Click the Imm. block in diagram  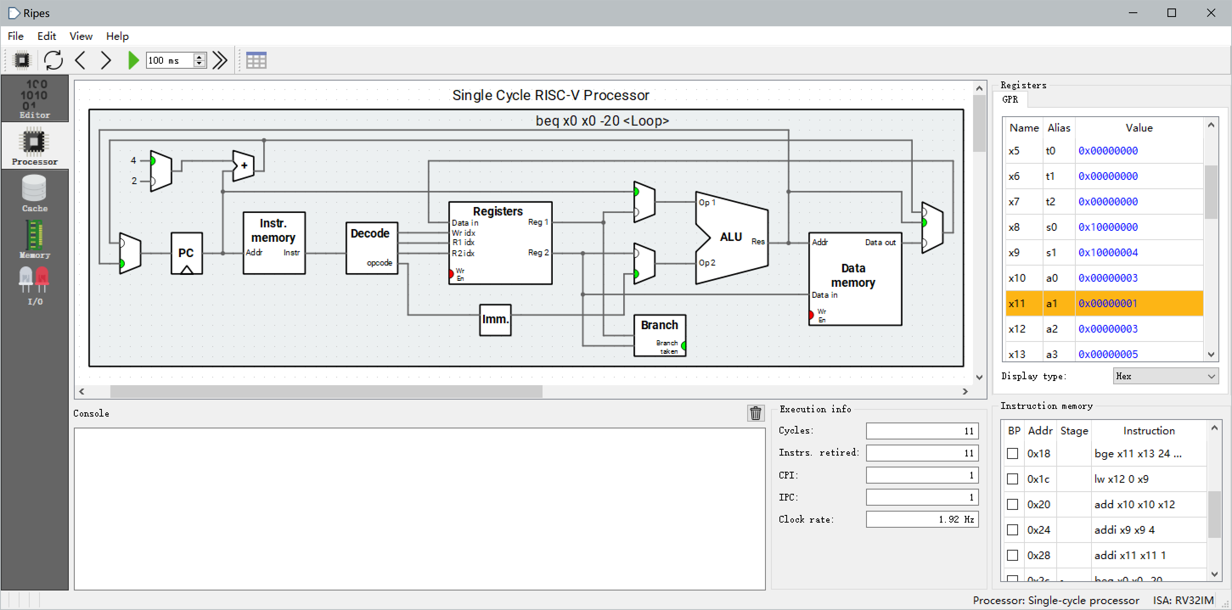[x=495, y=320]
